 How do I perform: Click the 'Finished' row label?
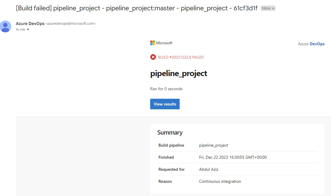[166, 158]
